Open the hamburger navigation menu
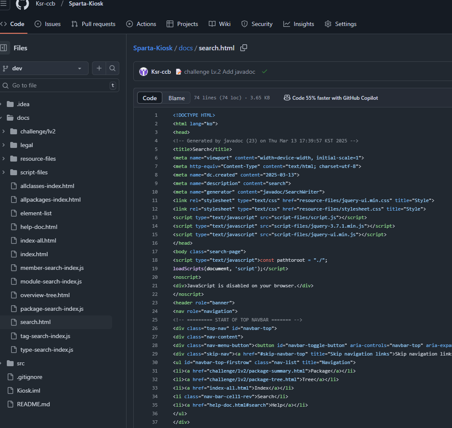Screen dimensions: 452x428 click(3, 4)
